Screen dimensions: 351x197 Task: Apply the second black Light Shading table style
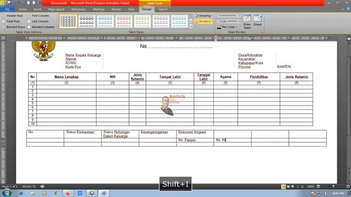click(x=87, y=21)
